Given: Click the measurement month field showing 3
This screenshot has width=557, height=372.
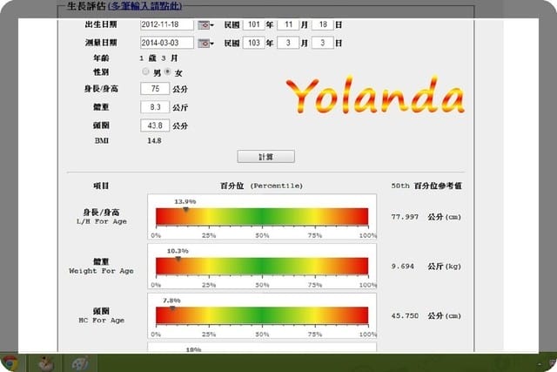Looking at the screenshot, I should (x=288, y=43).
